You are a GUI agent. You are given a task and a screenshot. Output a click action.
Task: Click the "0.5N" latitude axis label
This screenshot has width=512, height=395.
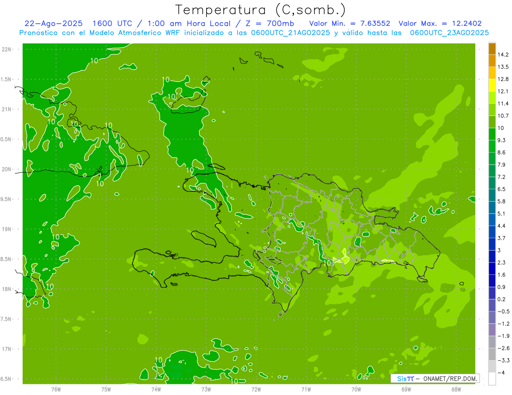click(6, 139)
